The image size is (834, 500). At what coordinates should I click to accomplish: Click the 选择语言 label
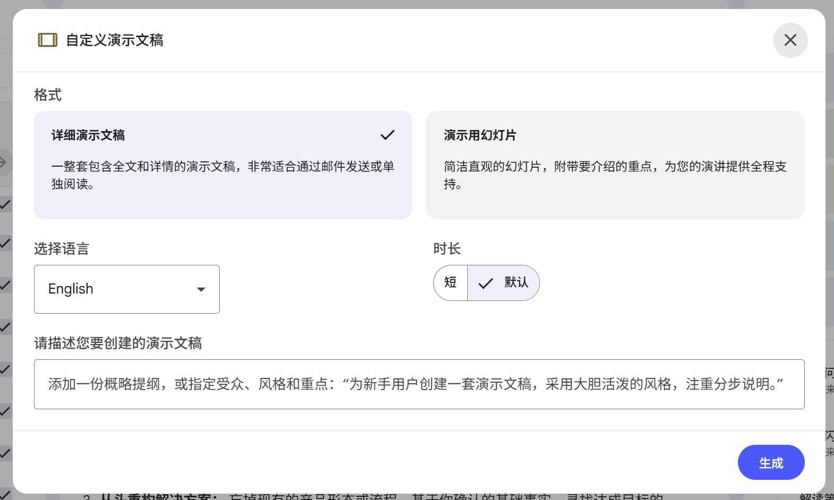click(62, 249)
